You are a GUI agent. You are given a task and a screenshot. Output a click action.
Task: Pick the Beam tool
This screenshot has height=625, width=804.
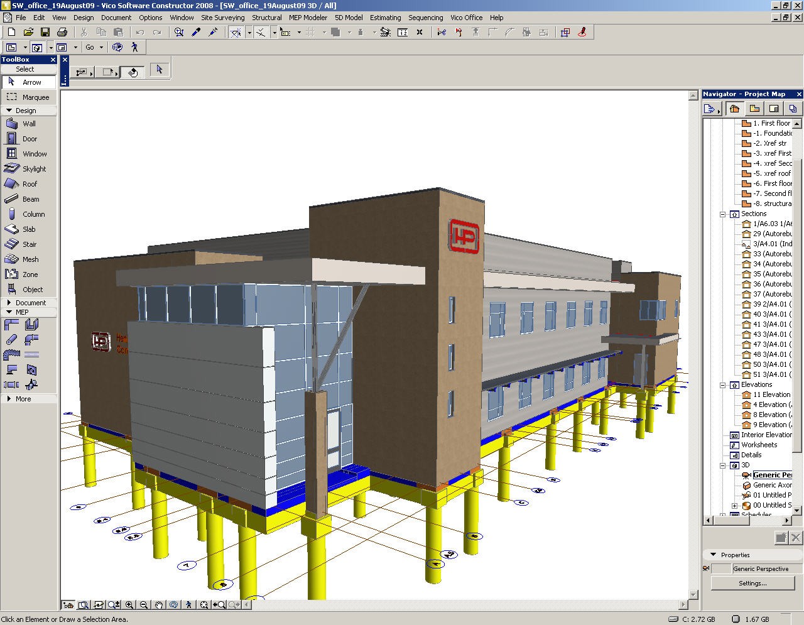[x=29, y=199]
